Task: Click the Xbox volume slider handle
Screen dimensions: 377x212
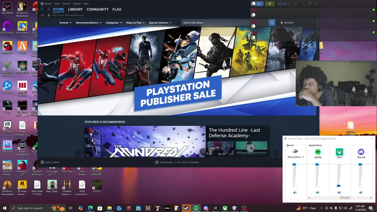Action: coord(339,186)
